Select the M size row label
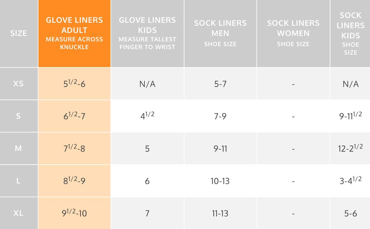This screenshot has width=370, height=229. (19, 148)
